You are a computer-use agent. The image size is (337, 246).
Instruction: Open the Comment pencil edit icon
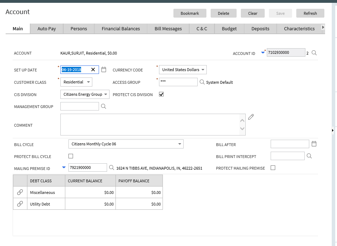[251, 117]
